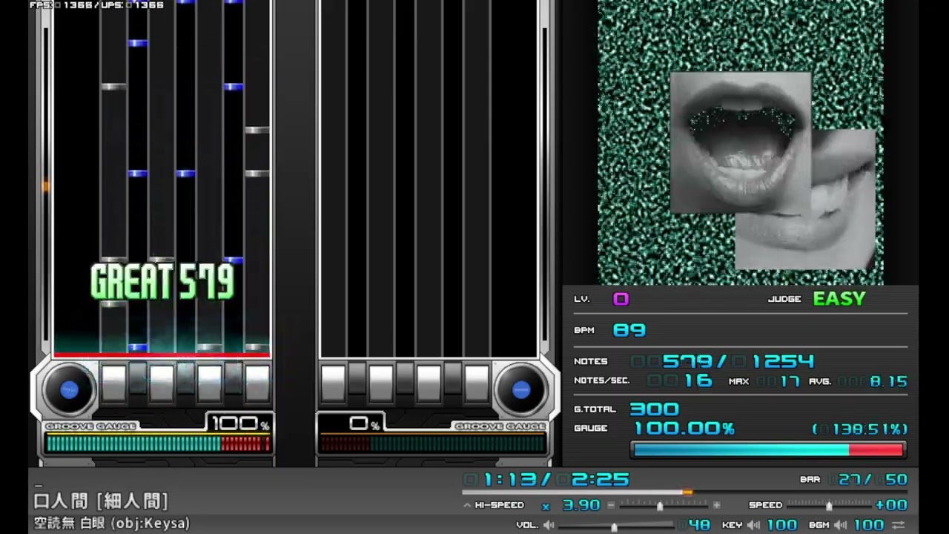Click the master volume value 48
The width and height of the screenshot is (949, 534).
point(699,525)
